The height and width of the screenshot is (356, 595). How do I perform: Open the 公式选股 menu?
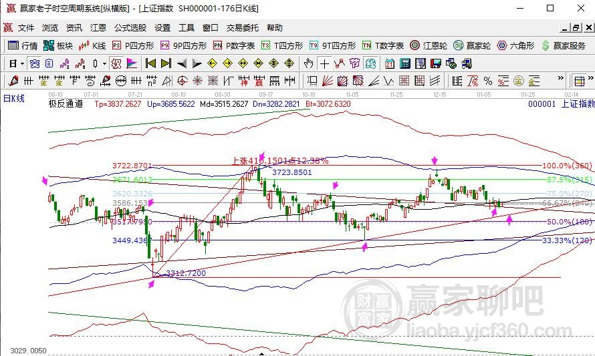pos(130,27)
